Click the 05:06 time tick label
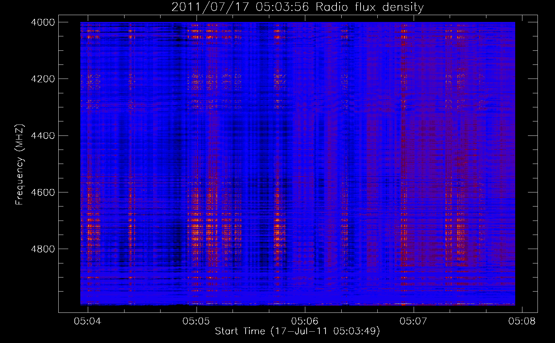555x343 pixels. 305,321
